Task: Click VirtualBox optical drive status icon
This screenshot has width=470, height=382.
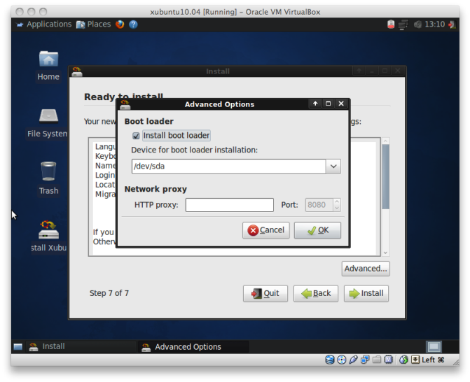Action: tap(341, 360)
